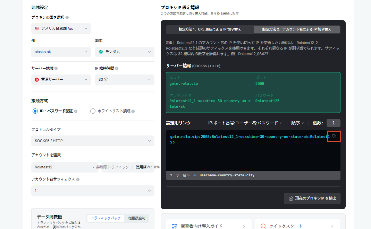Open server region dropdown 香港サーバー
This screenshot has width=371, height=229.
61,80
